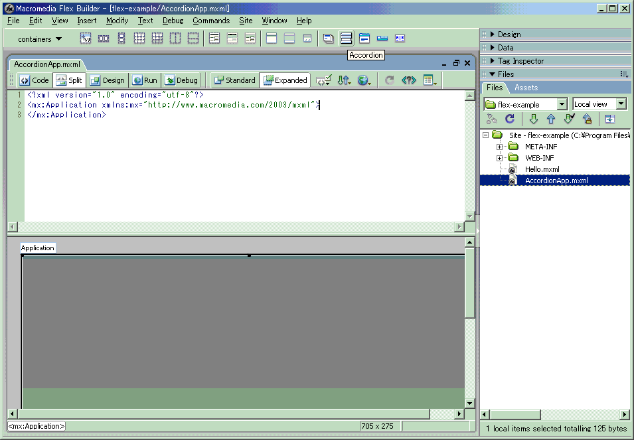Open the preview in browser globe icon
Image resolution: width=634 pixels, height=440 pixels.
(364, 80)
